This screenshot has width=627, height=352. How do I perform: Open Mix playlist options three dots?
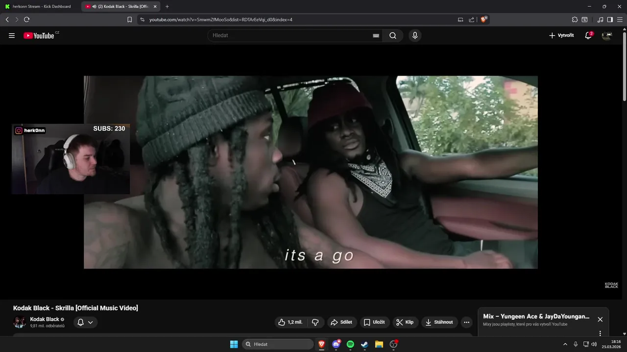click(600, 333)
